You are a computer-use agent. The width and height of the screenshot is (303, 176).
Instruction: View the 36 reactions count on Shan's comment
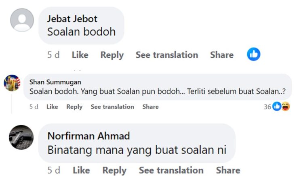point(267,107)
